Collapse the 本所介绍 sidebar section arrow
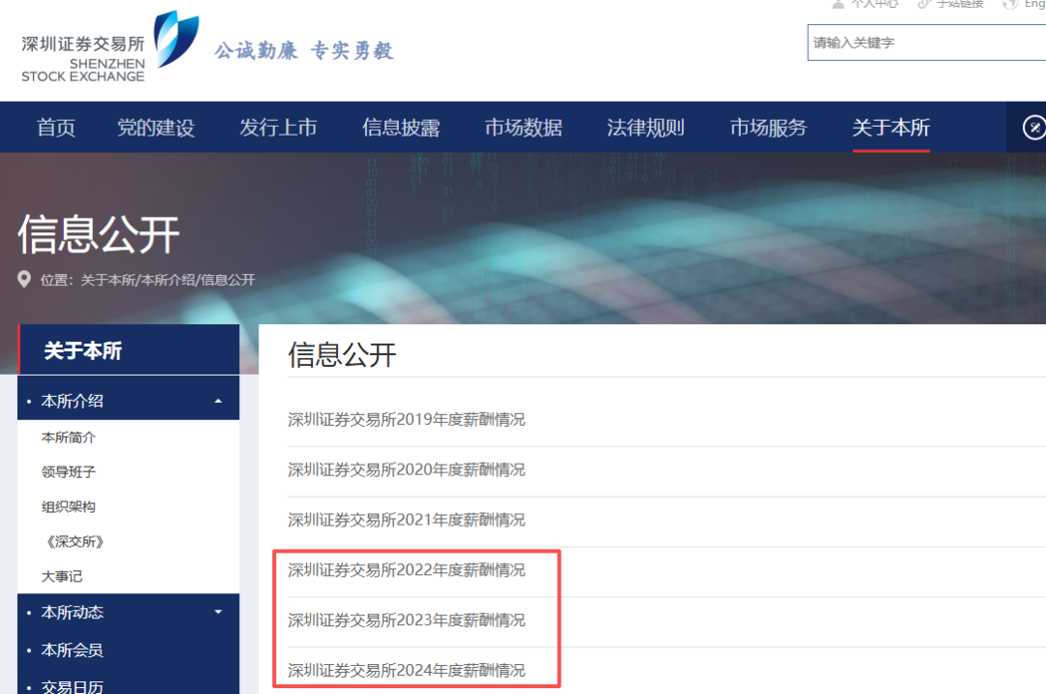 click(x=218, y=401)
